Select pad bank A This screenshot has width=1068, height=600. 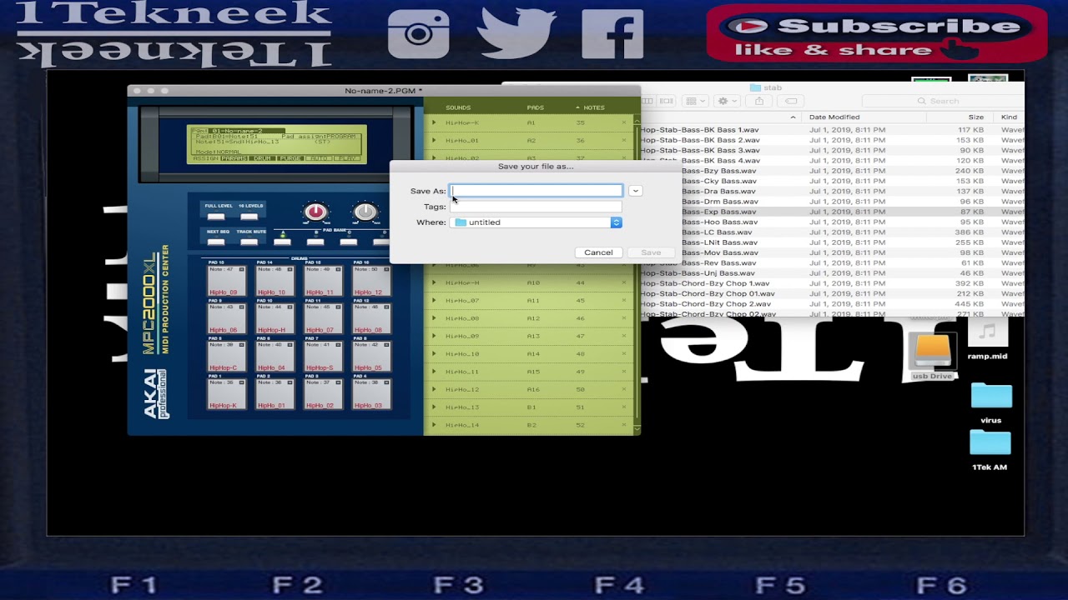pos(282,242)
